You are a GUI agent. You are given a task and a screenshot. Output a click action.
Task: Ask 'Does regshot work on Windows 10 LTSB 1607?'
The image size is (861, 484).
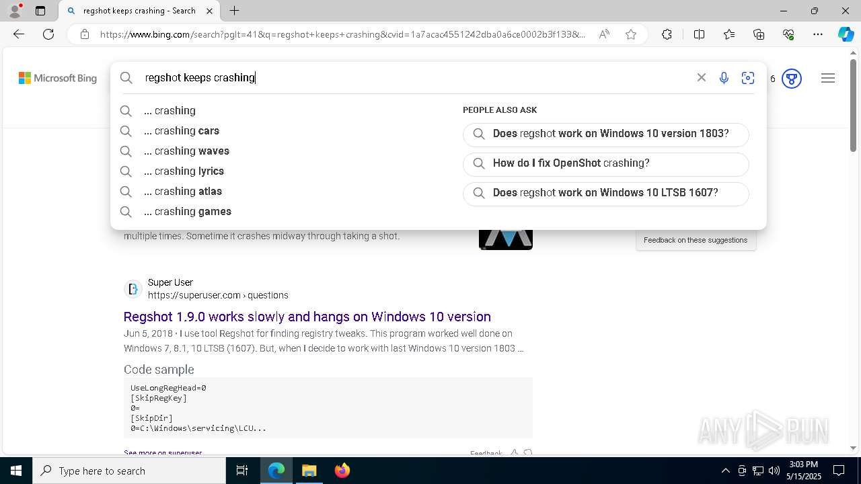click(605, 194)
